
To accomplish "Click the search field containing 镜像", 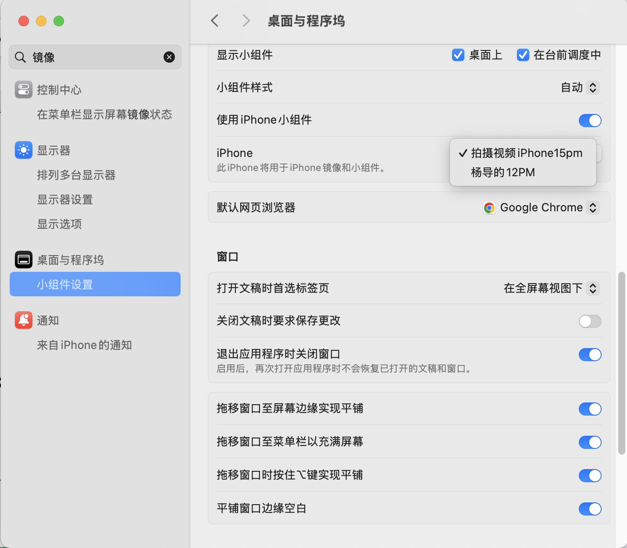I will coord(95,57).
